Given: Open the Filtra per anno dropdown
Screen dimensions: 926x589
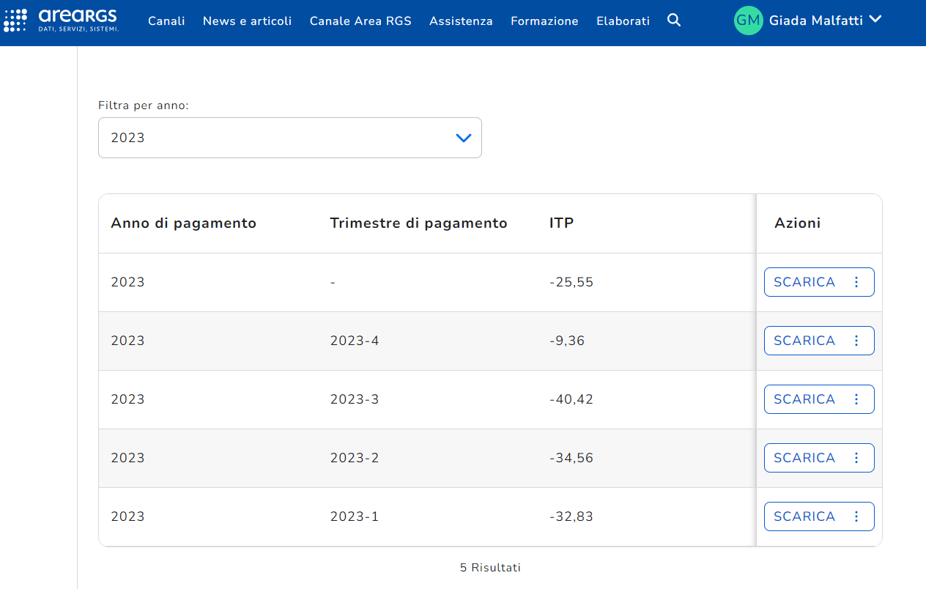Looking at the screenshot, I should point(289,138).
